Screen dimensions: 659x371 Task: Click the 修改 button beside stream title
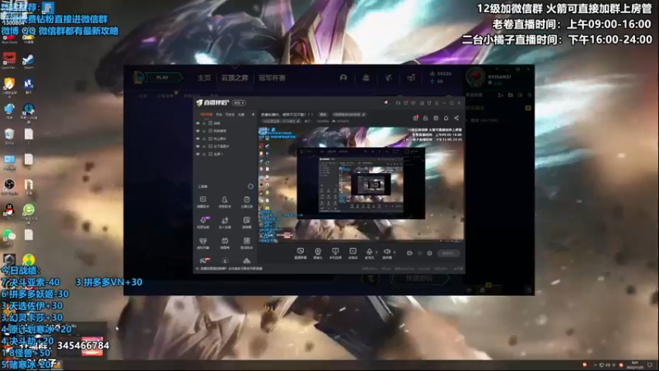(x=323, y=115)
